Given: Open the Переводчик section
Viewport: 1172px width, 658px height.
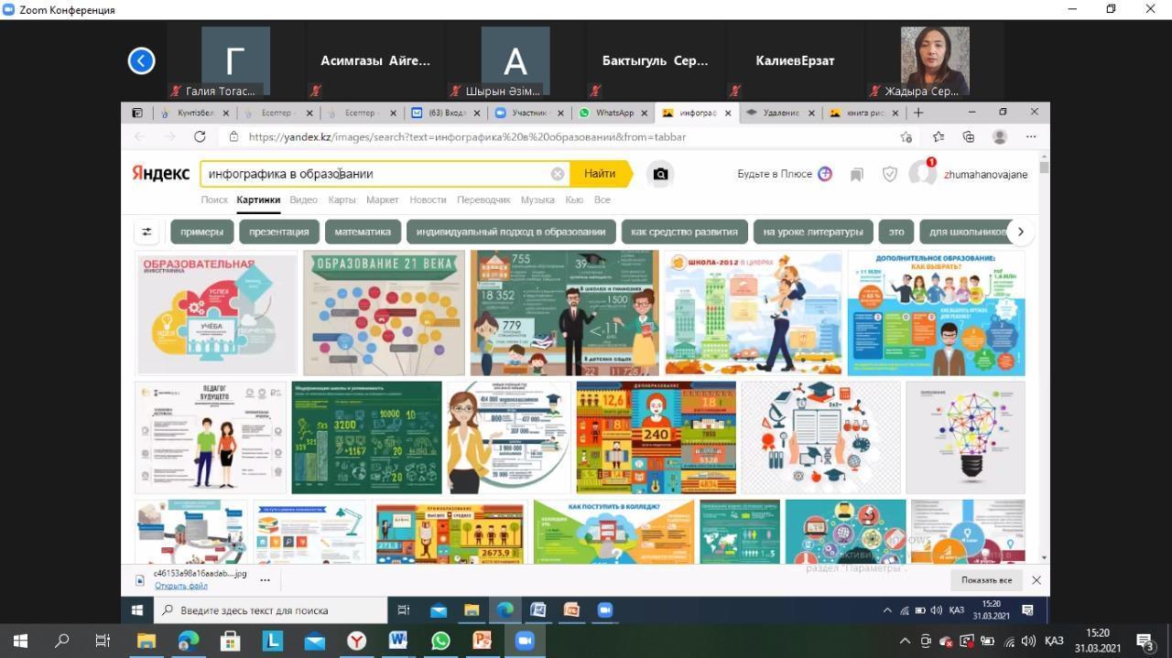Looking at the screenshot, I should coord(483,200).
